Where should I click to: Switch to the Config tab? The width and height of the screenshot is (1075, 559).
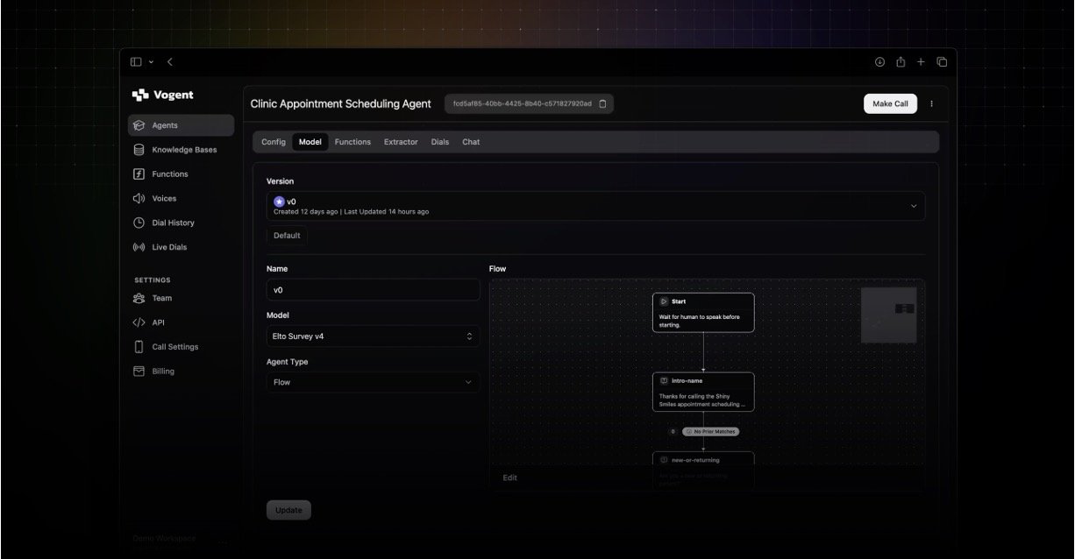274,142
